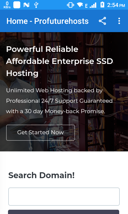Tap the Search Domain! heading
The height and width of the screenshot is (214, 128).
pos(42,175)
